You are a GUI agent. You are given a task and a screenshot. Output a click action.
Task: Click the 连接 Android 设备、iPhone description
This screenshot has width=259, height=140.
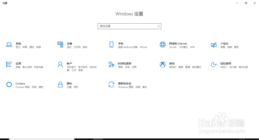[132, 47]
